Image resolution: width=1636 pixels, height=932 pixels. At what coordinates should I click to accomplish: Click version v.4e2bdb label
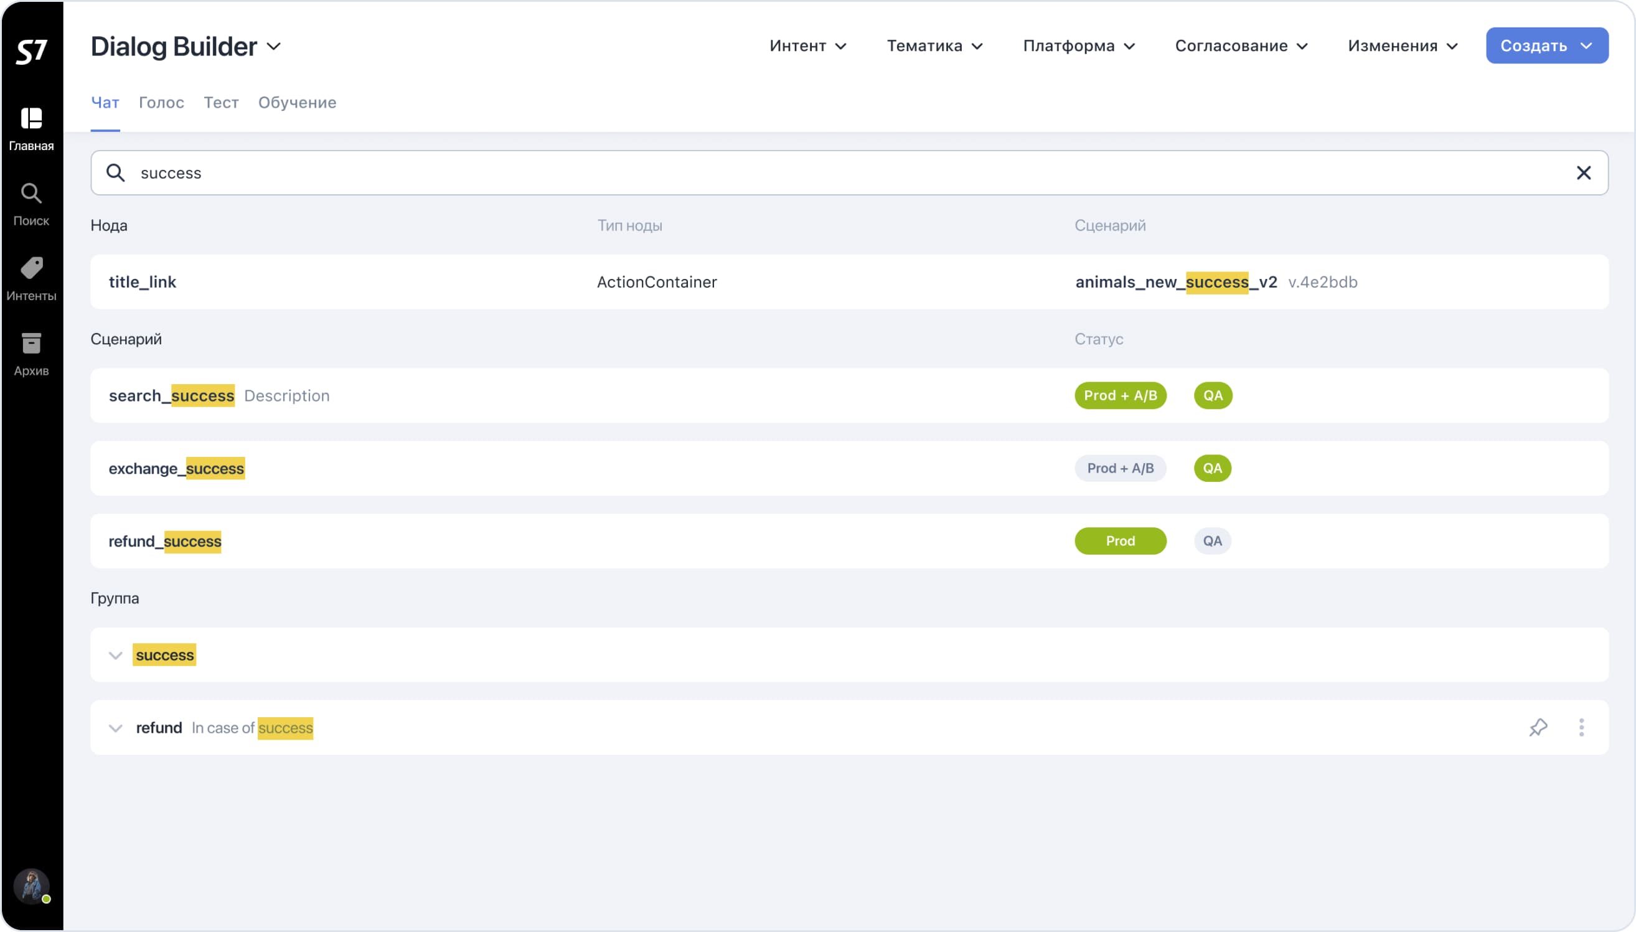tap(1322, 281)
